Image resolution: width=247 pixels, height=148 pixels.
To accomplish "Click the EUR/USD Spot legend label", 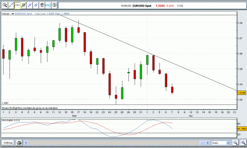I will point(23,14).
